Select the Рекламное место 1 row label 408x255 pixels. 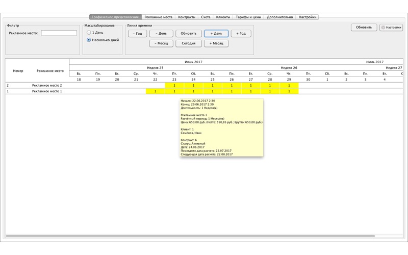coord(47,91)
